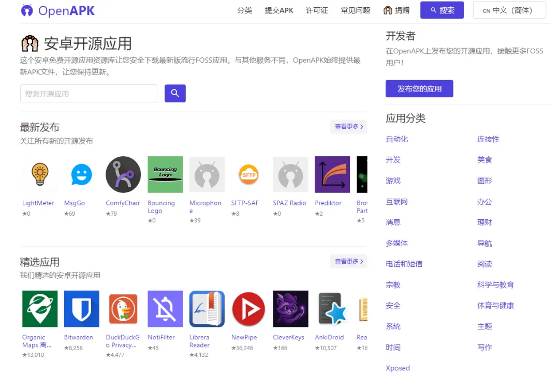Viewport: 559px width, 376px height.
Task: Open the AnkiDroid star icon
Action: click(x=332, y=309)
